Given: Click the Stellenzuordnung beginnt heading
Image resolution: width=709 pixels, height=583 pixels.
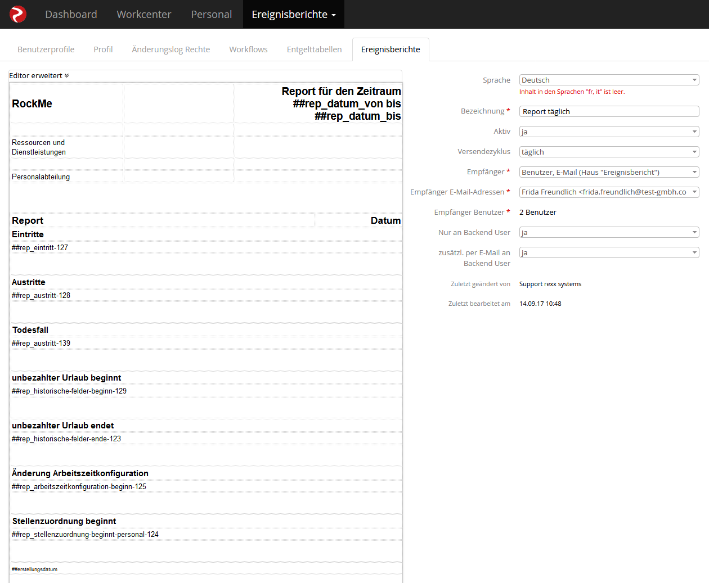Looking at the screenshot, I should pos(64,521).
